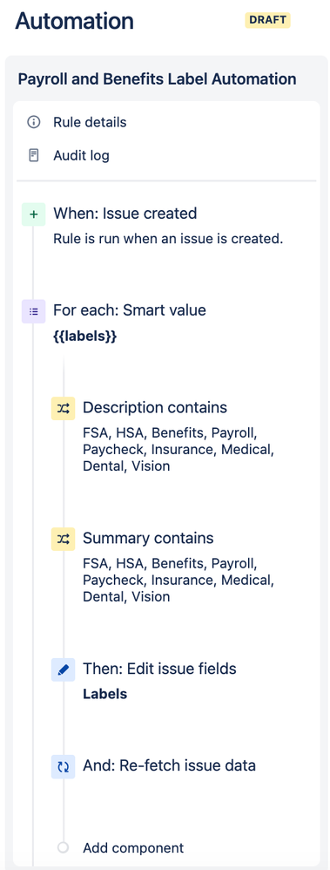Click the Audit log document icon
The width and height of the screenshot is (330, 870).
pyautogui.click(x=34, y=155)
